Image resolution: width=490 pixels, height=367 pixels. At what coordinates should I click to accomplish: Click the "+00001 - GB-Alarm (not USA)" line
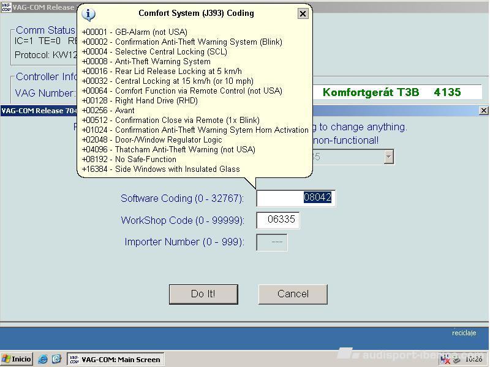tap(134, 32)
